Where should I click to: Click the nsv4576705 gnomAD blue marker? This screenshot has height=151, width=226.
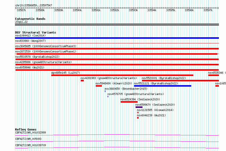pos(108,97)
